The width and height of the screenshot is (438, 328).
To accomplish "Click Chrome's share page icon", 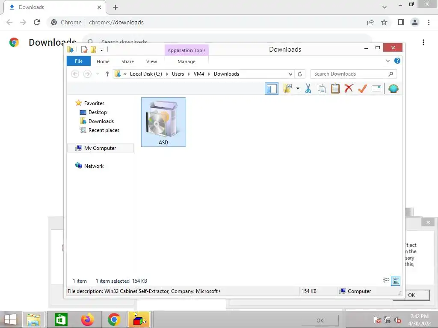I will (x=370, y=22).
